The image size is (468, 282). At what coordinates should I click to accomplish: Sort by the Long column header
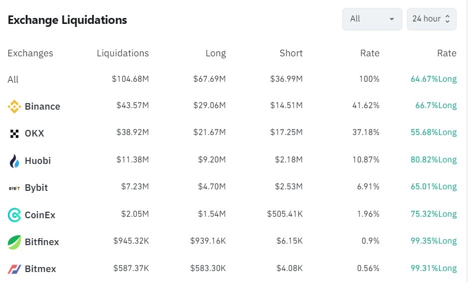215,53
